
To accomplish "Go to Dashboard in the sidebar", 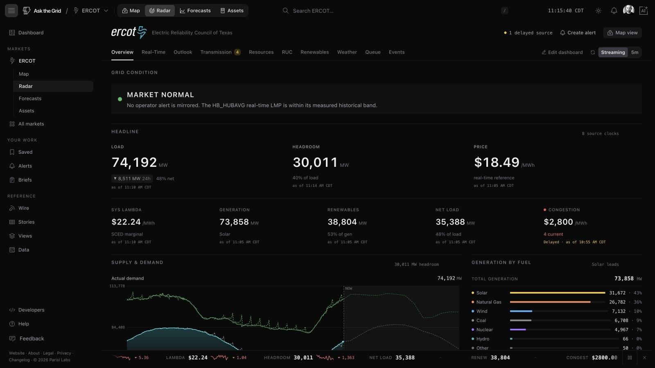I will pyautogui.click(x=26, y=33).
